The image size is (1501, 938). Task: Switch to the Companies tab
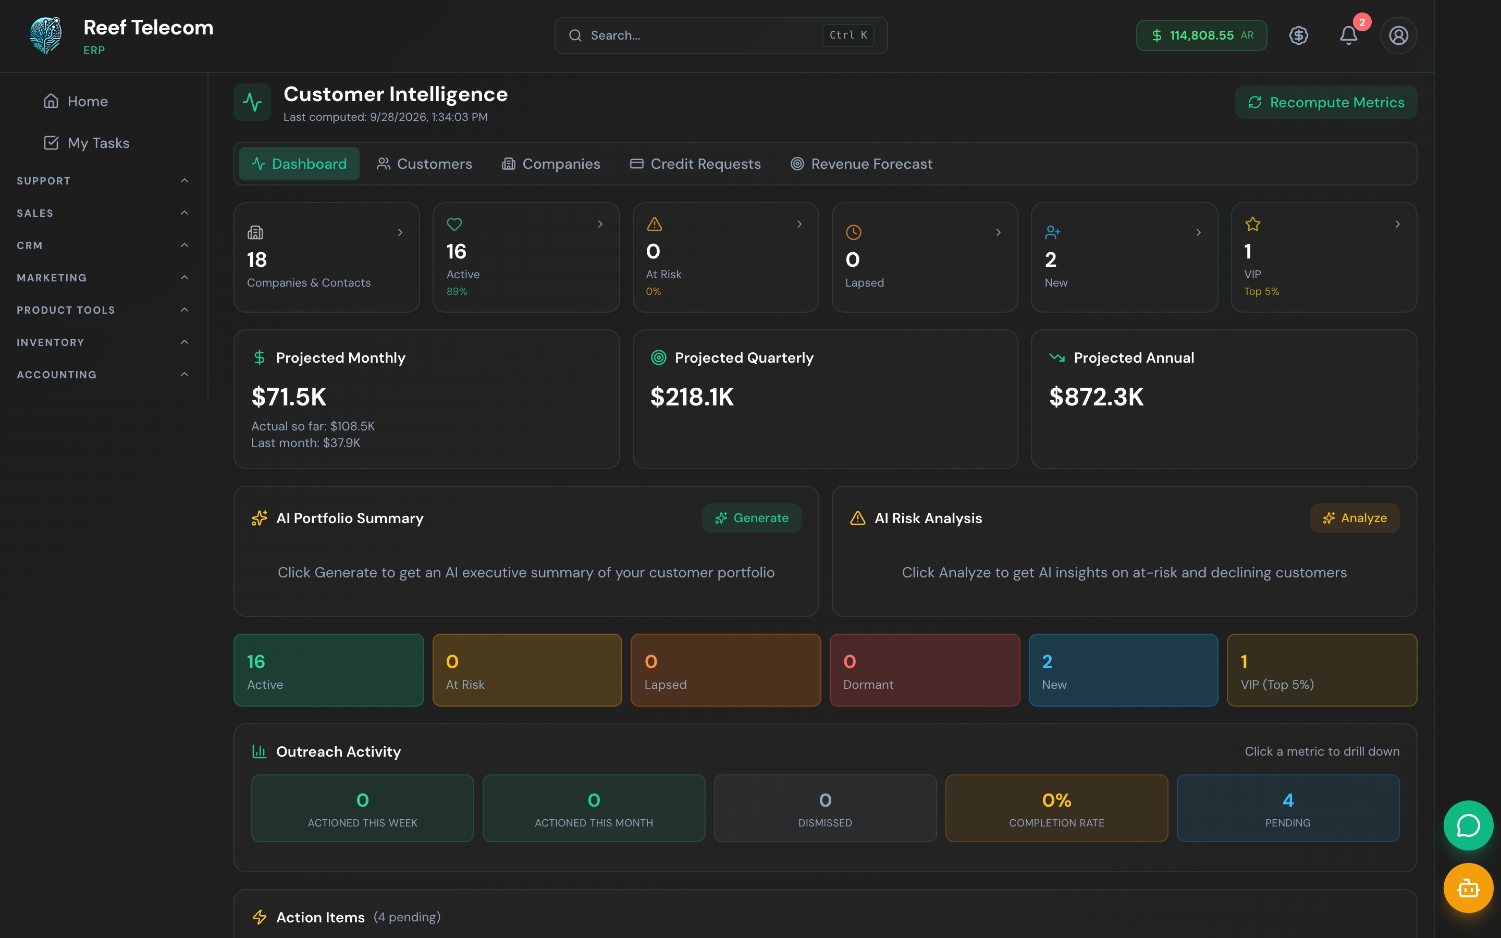(x=551, y=164)
